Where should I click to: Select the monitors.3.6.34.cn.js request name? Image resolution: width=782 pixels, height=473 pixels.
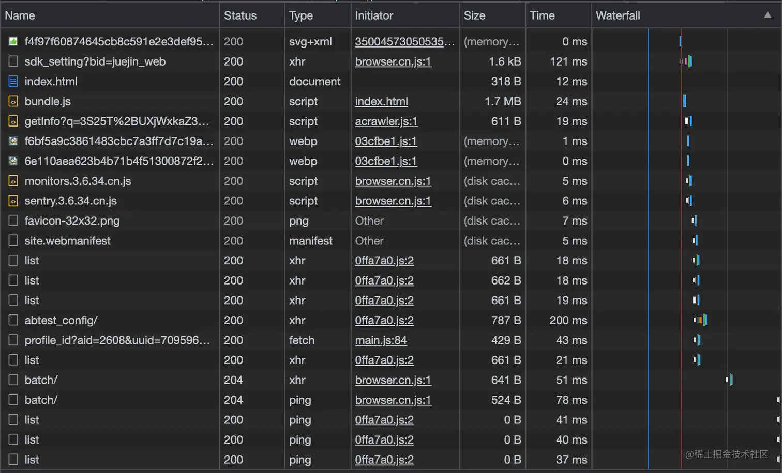tap(78, 181)
